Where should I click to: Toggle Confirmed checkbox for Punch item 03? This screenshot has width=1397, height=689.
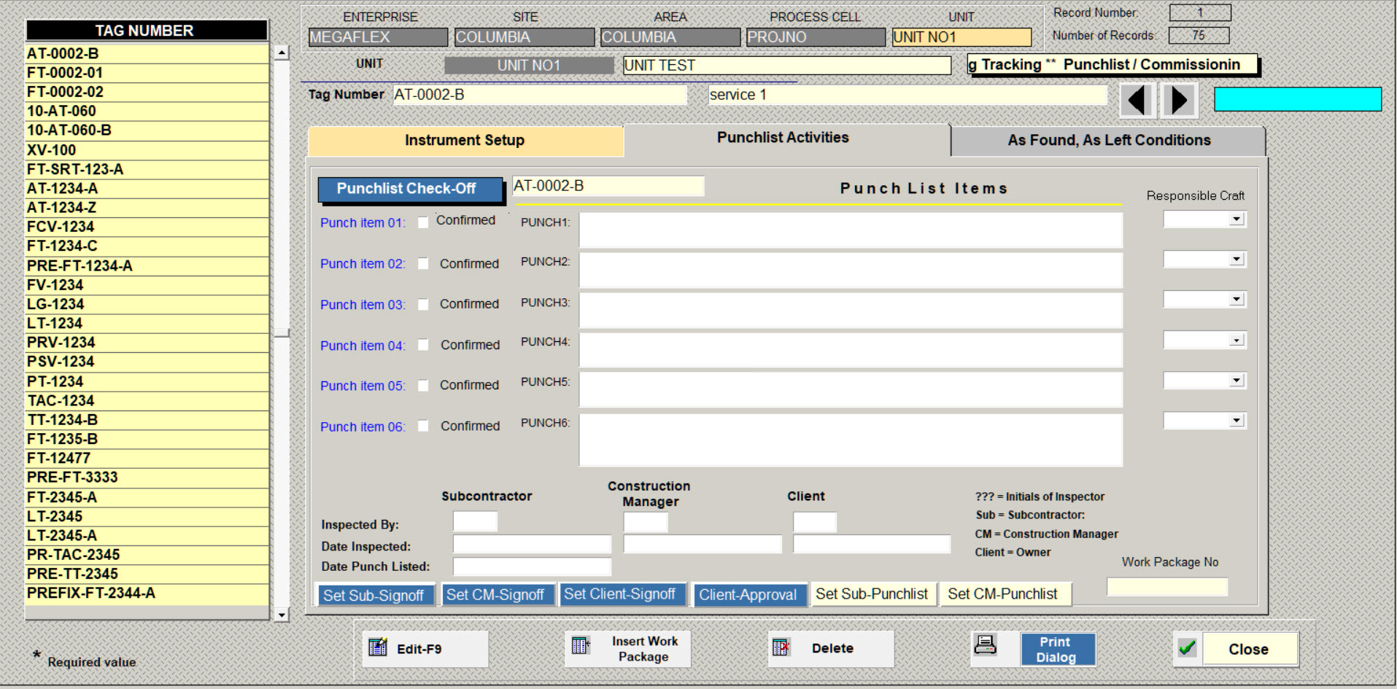point(423,305)
